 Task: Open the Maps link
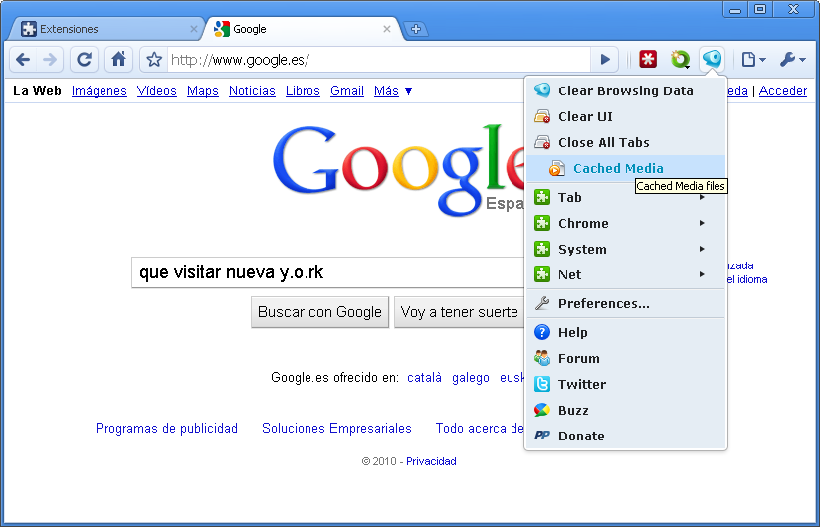pyautogui.click(x=202, y=90)
